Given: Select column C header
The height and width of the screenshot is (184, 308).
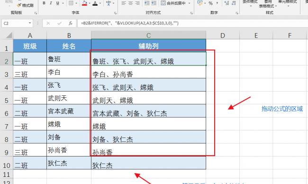Looking at the screenshot, I should (148, 36).
